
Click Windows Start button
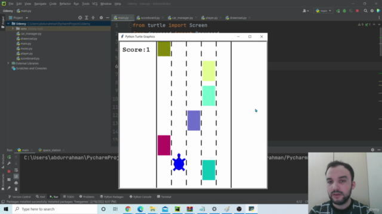click(x=6, y=209)
